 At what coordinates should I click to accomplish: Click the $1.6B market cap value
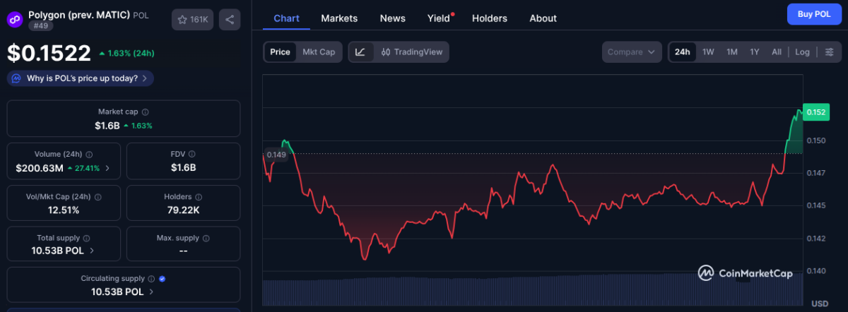pyautogui.click(x=107, y=126)
